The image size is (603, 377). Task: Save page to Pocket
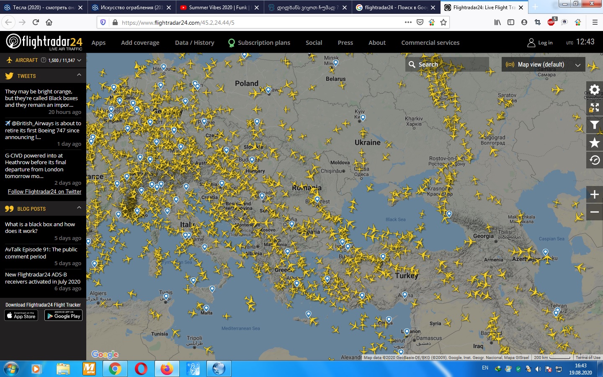pyautogui.click(x=420, y=22)
